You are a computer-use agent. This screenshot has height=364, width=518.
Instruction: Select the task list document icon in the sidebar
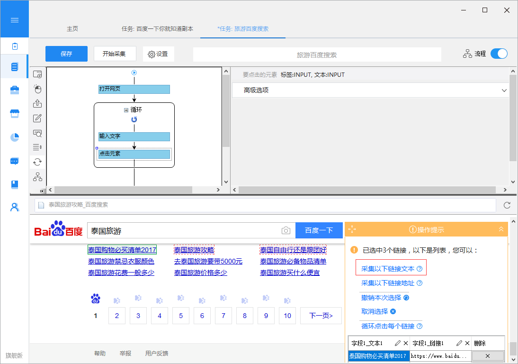[15, 67]
